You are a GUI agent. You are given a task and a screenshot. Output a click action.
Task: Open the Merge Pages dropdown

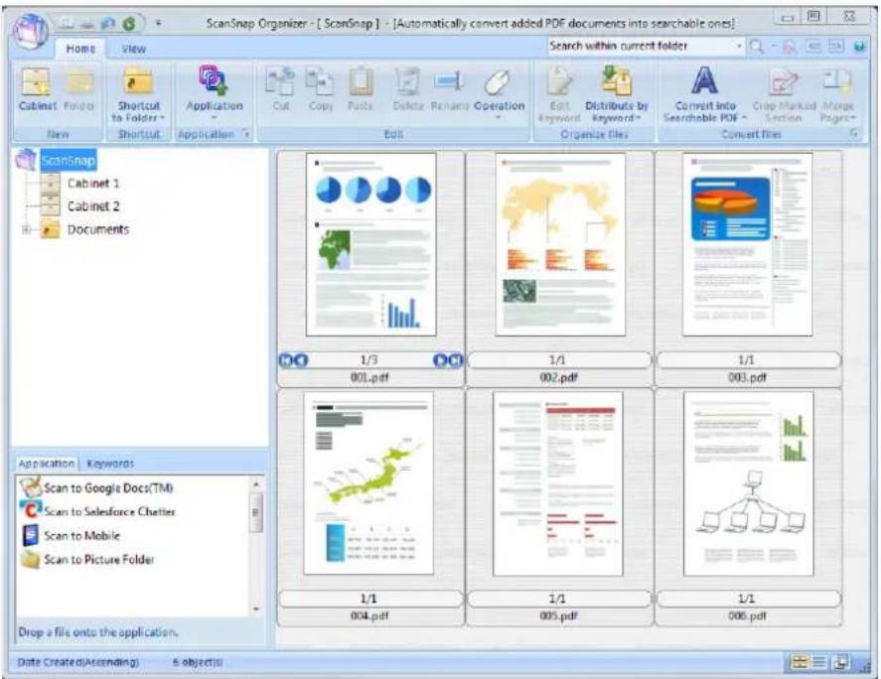pyautogui.click(x=837, y=94)
